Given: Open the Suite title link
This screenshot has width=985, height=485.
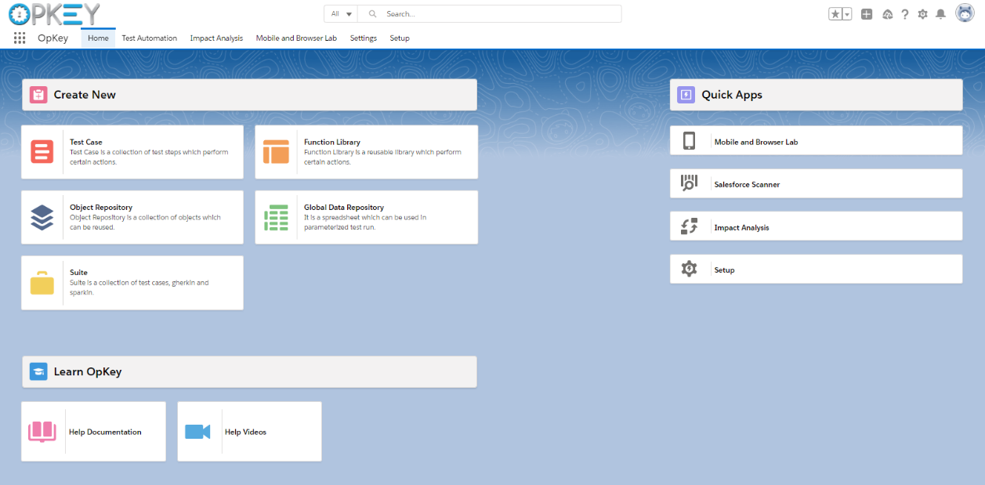Looking at the screenshot, I should pyautogui.click(x=78, y=273).
